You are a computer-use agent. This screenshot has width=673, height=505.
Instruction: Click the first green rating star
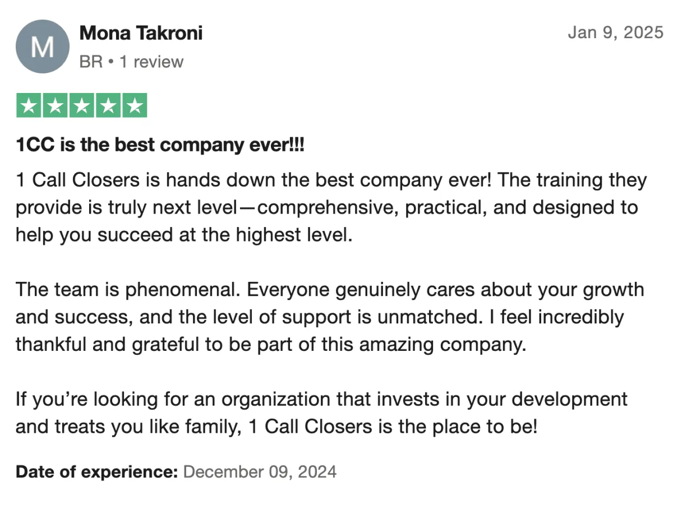point(29,105)
